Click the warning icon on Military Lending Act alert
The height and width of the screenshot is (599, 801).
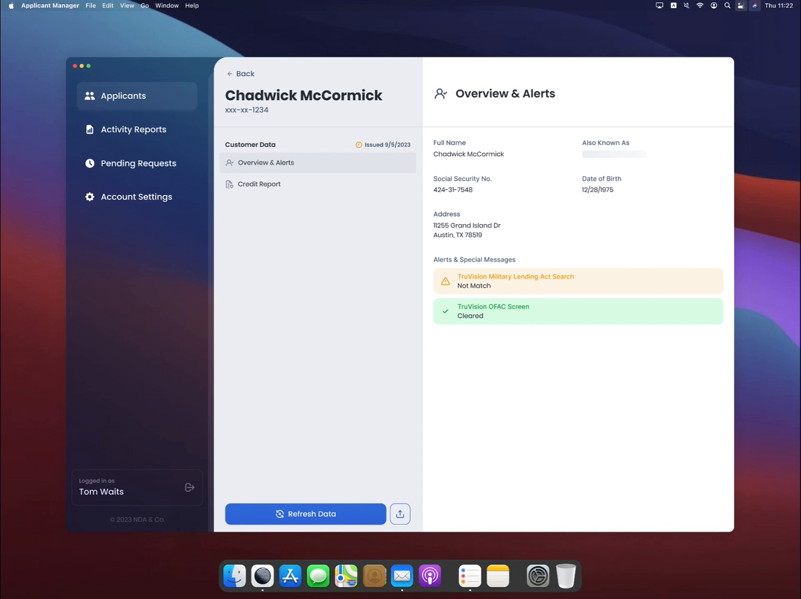click(x=445, y=281)
